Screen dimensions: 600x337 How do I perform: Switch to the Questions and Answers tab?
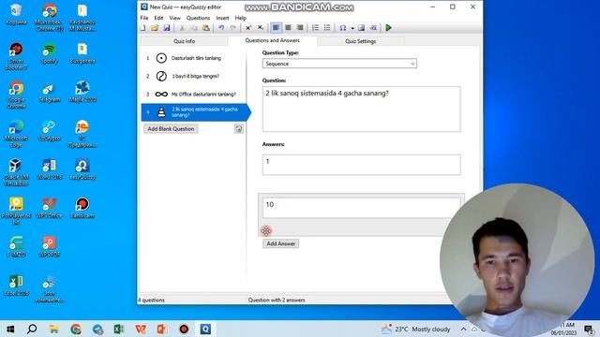click(272, 40)
